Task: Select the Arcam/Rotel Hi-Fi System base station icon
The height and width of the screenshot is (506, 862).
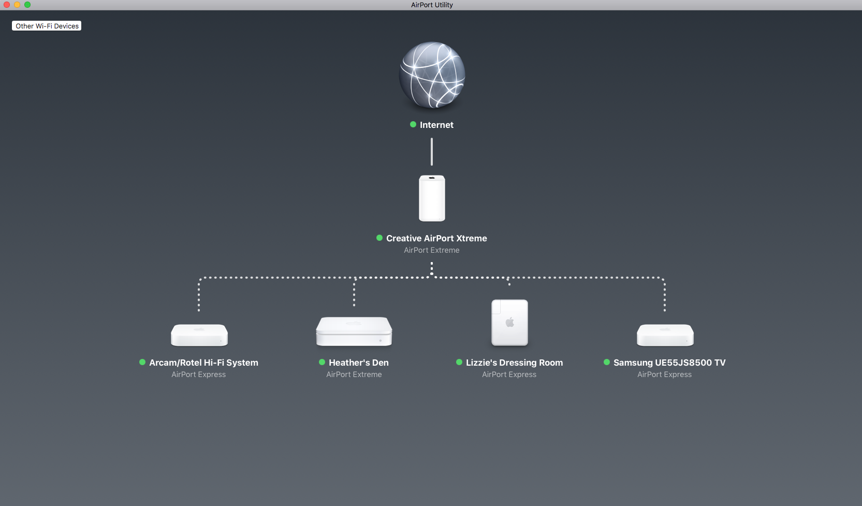Action: click(x=199, y=335)
